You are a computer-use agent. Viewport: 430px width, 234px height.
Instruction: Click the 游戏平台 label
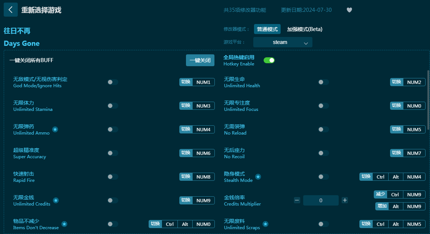coord(234,42)
